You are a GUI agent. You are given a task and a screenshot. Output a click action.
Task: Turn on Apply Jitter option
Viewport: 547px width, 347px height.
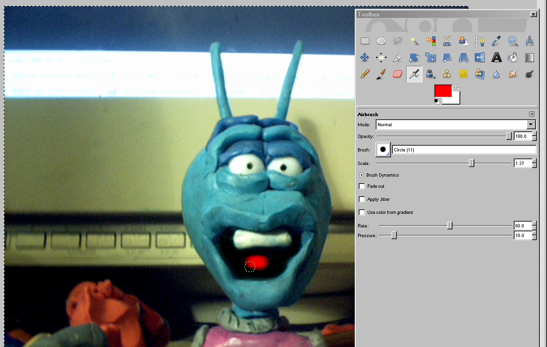[362, 199]
